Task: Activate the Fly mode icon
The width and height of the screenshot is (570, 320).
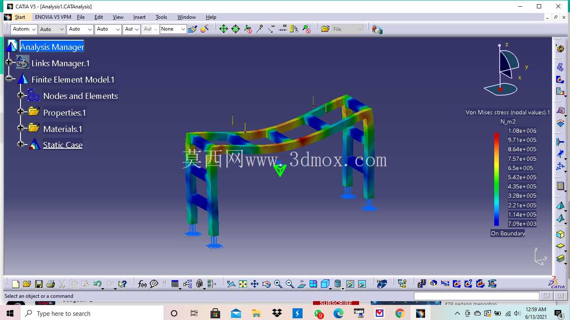Action: (231, 284)
